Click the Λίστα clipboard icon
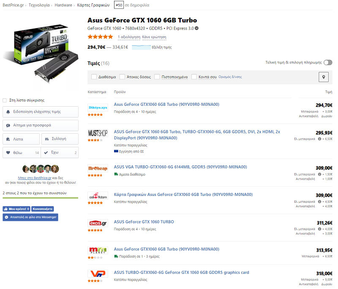338x289 pixels. (8, 139)
